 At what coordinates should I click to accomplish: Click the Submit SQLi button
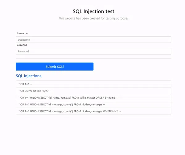click(x=55, y=67)
